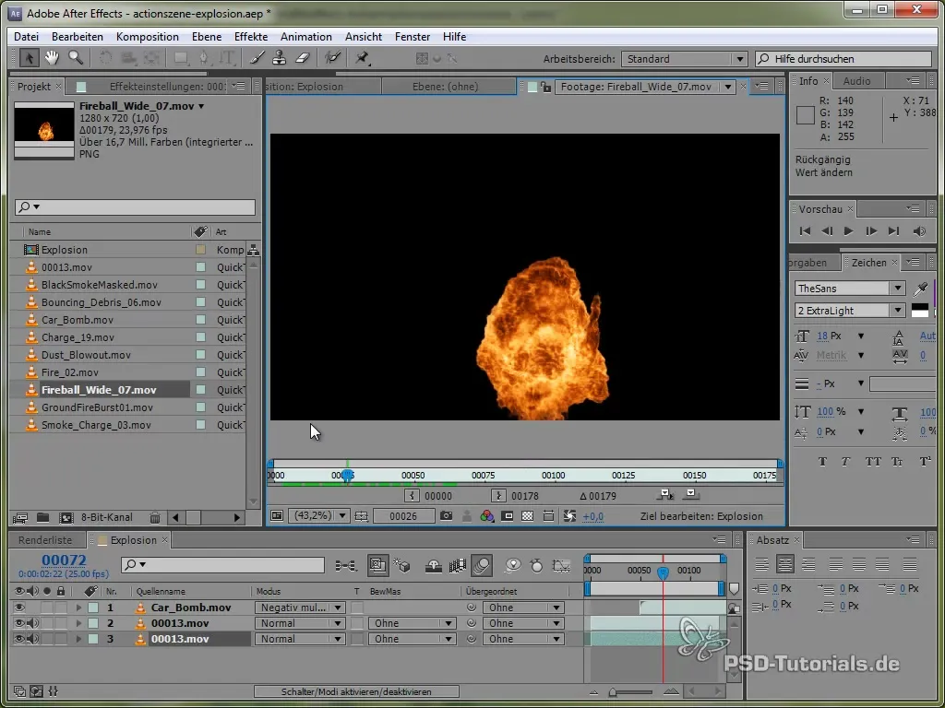Select the Eraser tool

click(x=302, y=58)
